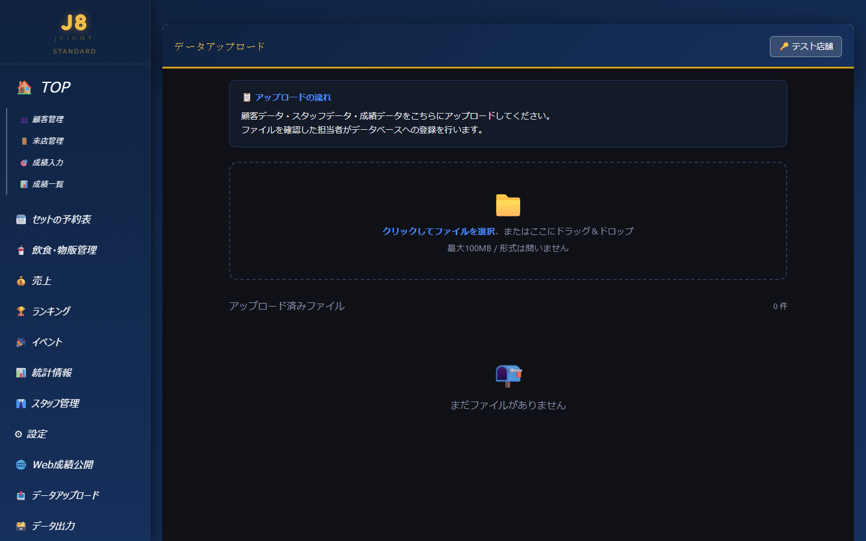Click the 最大100MB format note text
Viewport: 866px width, 541px height.
[508, 248]
